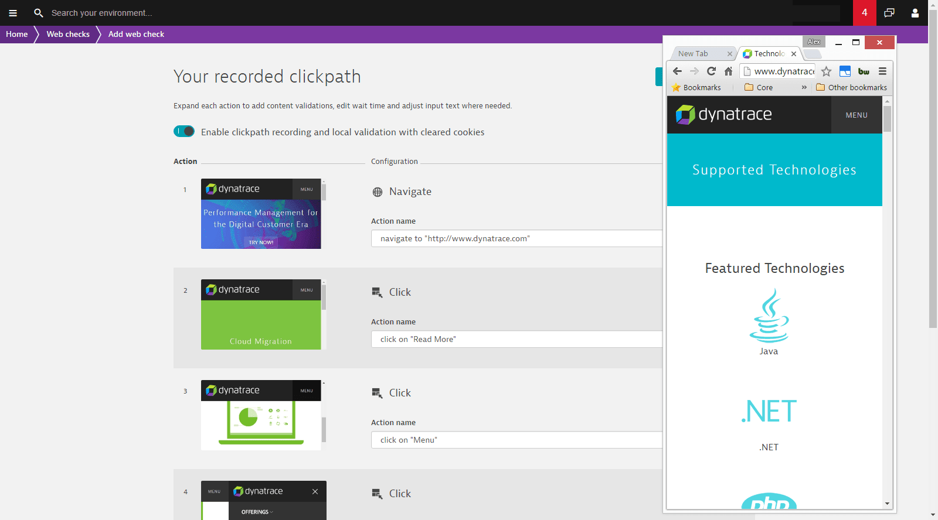938x520 pixels.
Task: Click the dynatrace logo in the browser page
Action: tap(723, 115)
